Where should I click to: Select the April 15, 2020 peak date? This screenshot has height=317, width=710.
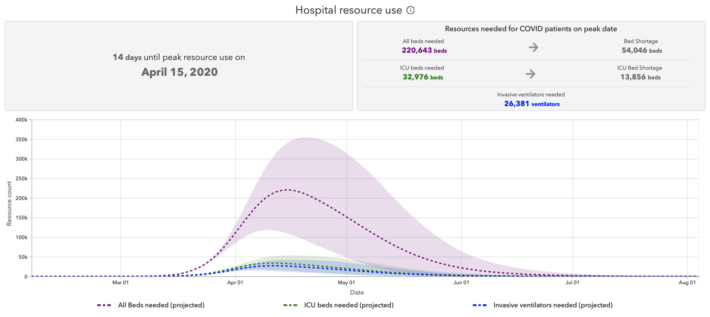179,72
